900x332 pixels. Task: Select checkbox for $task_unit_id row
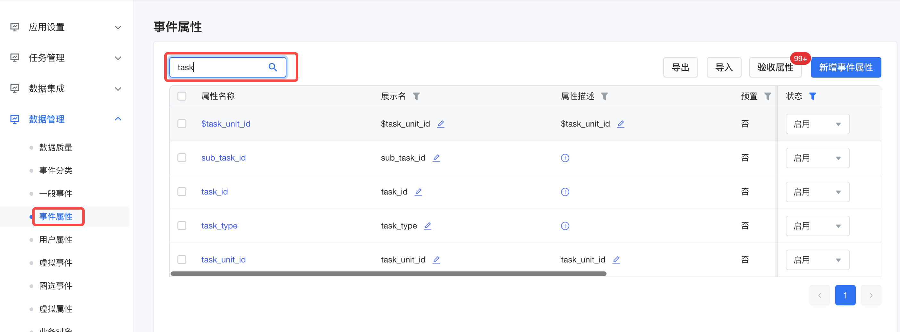click(182, 124)
